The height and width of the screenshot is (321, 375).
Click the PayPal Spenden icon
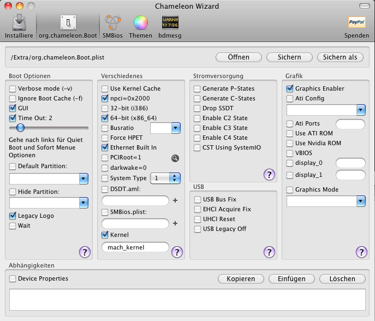(356, 23)
